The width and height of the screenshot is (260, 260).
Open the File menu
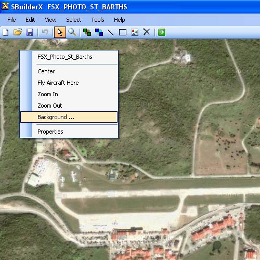click(11, 20)
